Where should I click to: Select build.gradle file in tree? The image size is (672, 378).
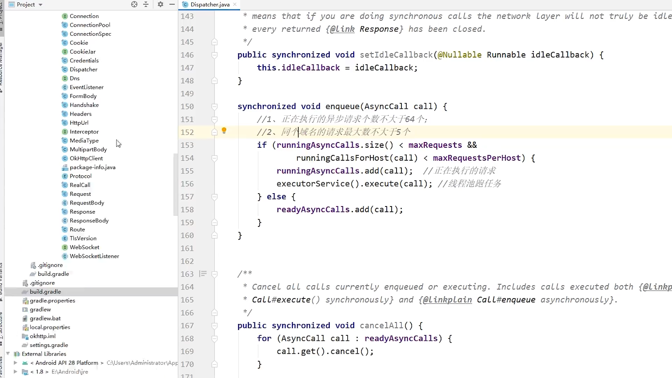click(45, 292)
